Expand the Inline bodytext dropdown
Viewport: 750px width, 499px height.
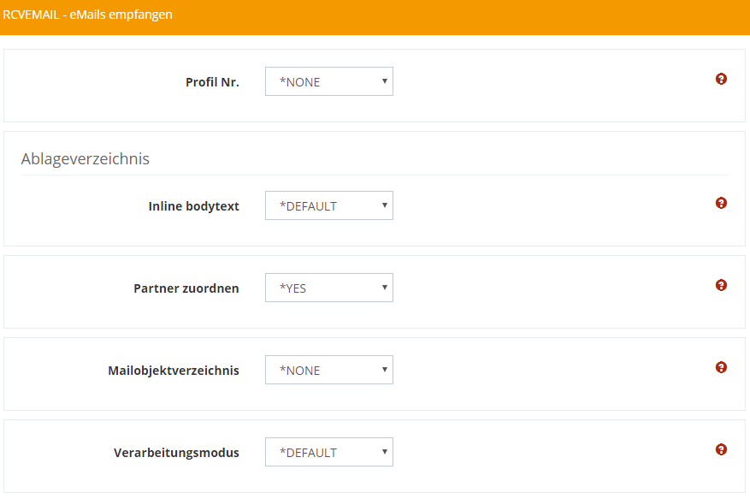point(328,206)
